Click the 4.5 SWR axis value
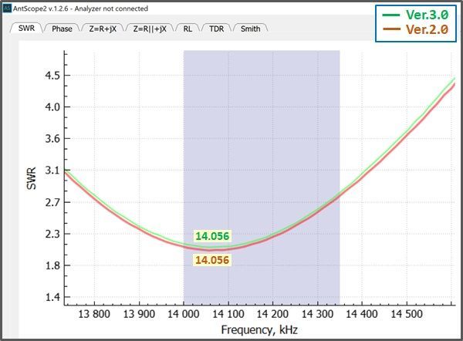 (52, 76)
